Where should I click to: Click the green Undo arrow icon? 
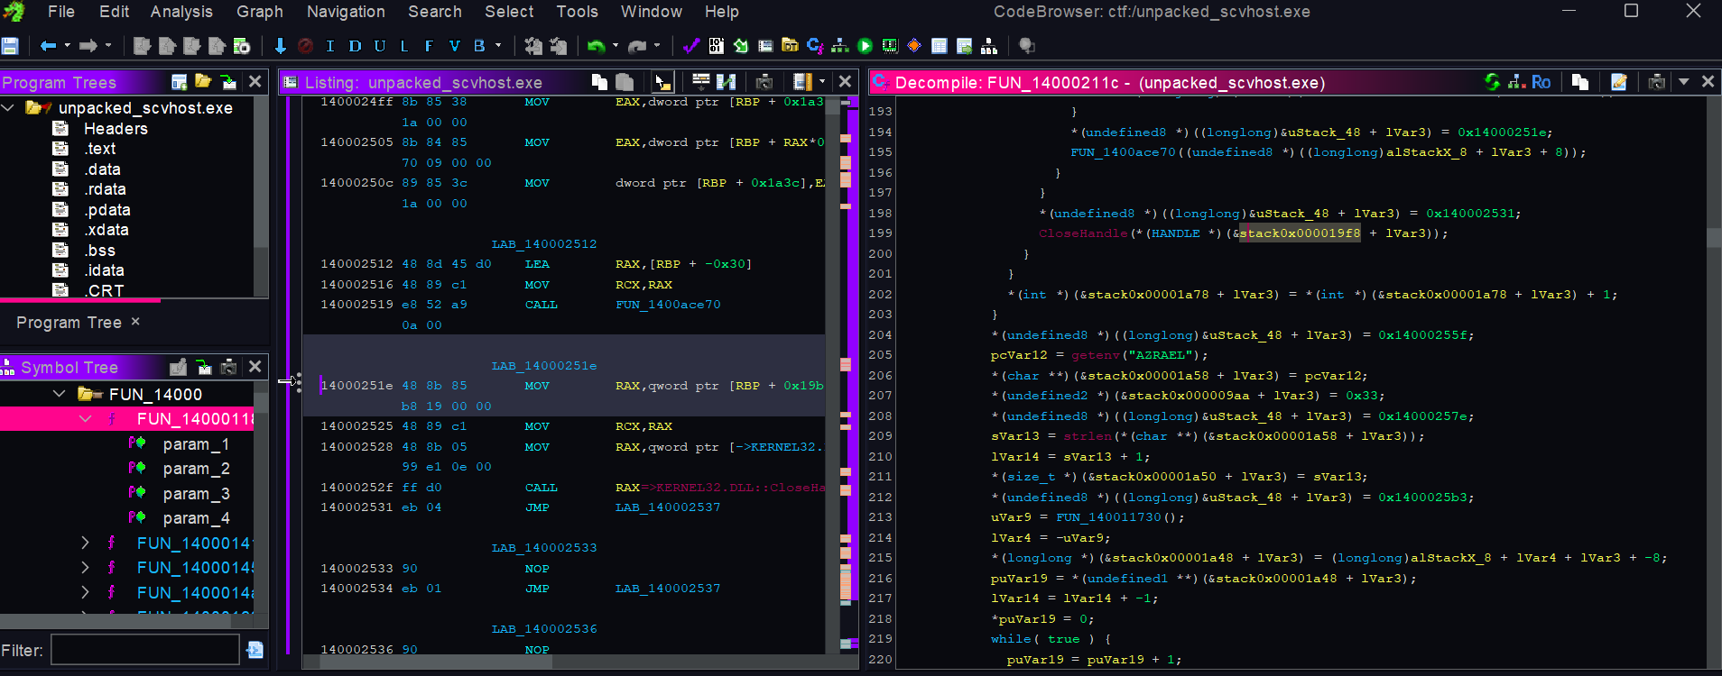[x=596, y=46]
